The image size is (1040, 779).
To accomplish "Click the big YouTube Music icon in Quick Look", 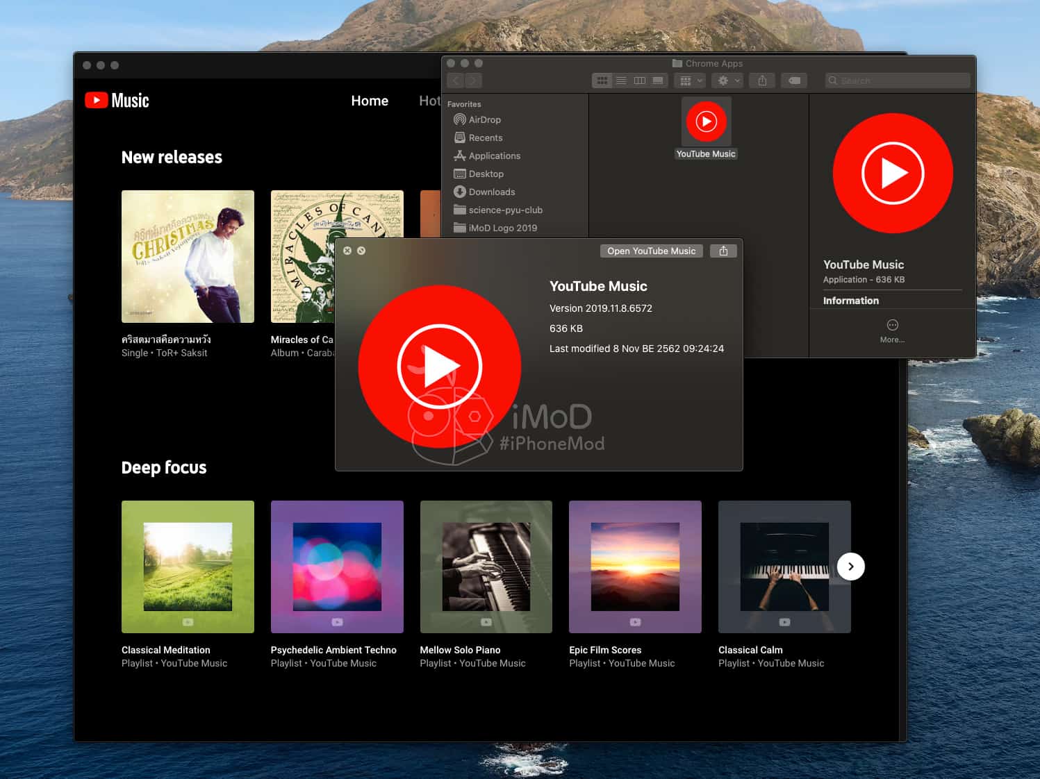I will pyautogui.click(x=440, y=366).
